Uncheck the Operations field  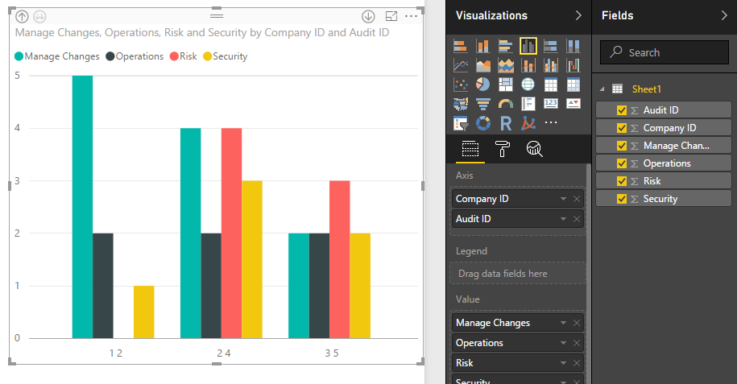coord(621,163)
